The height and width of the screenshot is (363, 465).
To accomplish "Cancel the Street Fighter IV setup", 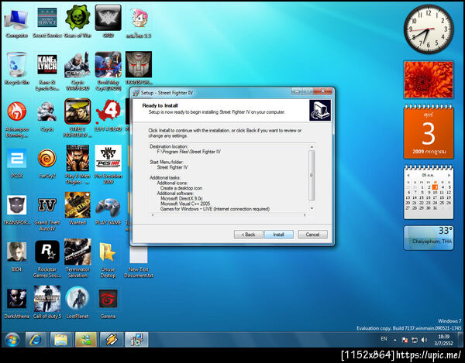I will pyautogui.click(x=312, y=235).
